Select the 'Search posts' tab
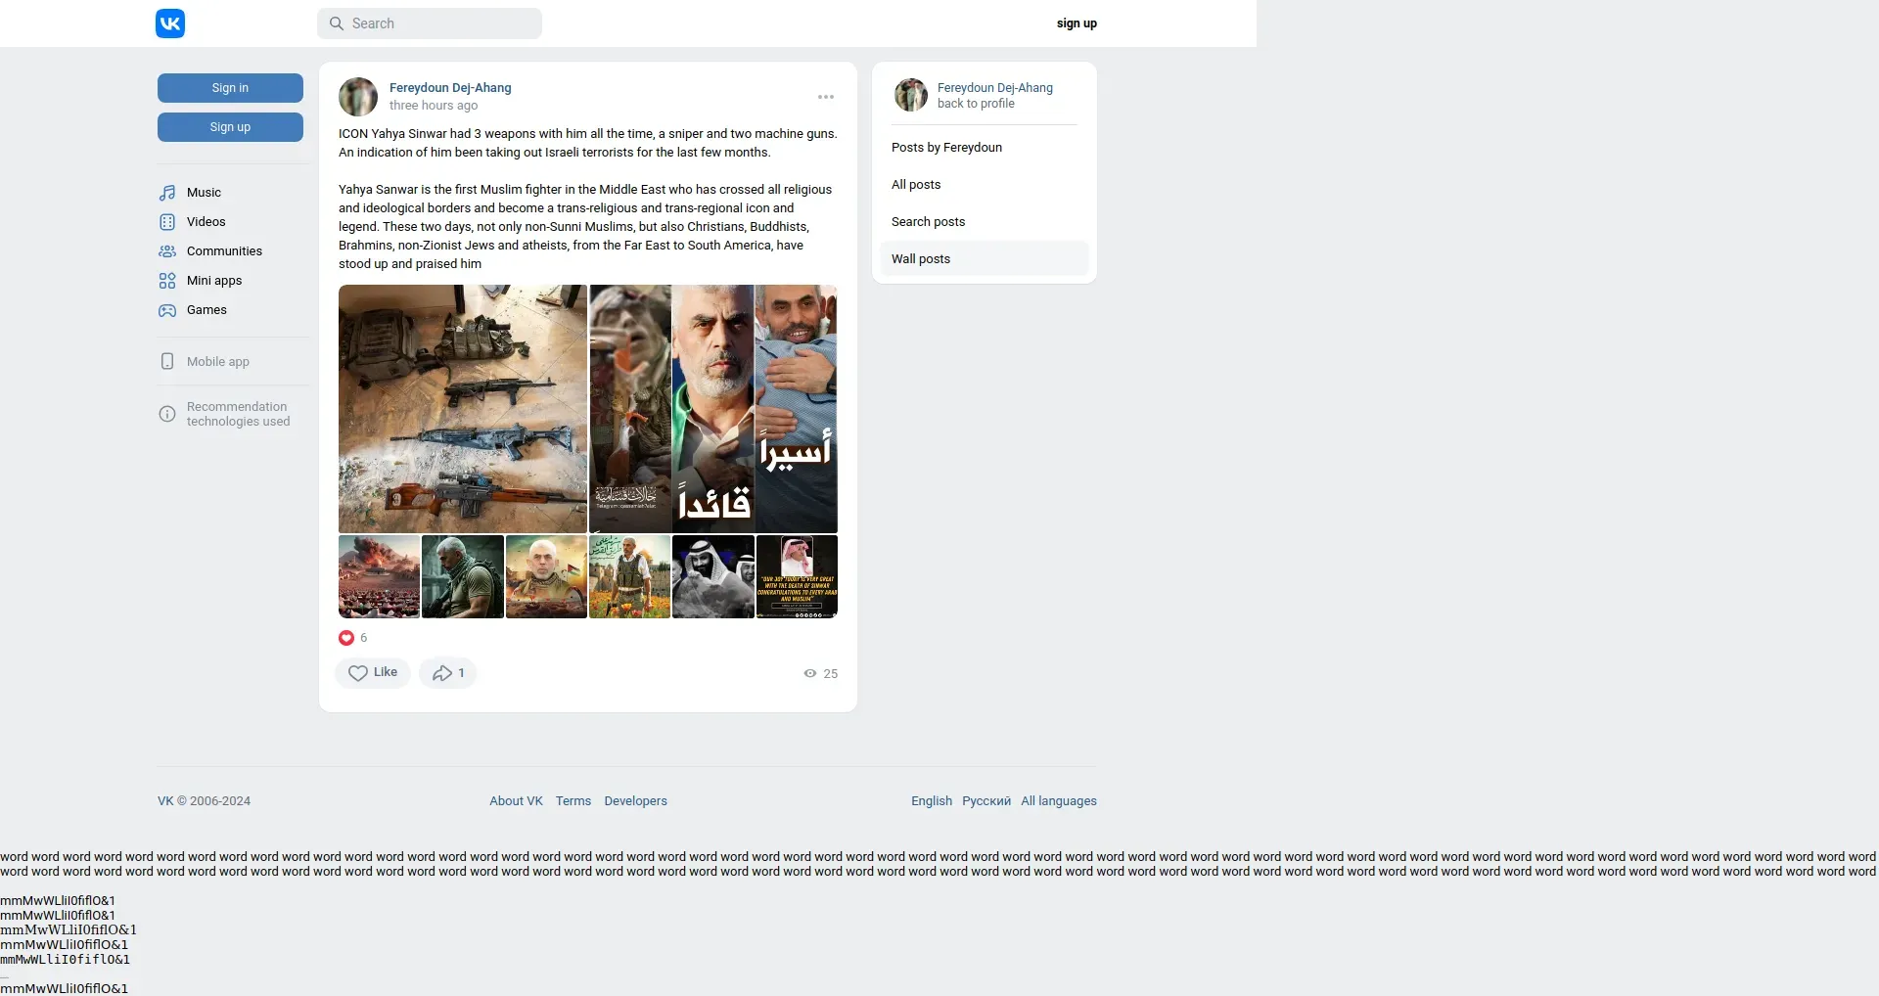The image size is (1879, 996). tap(985, 222)
